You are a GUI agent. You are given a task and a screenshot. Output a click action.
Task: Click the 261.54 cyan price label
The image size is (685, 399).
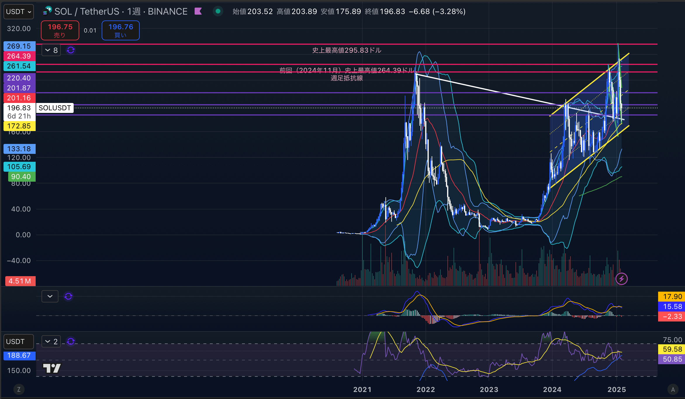19,66
